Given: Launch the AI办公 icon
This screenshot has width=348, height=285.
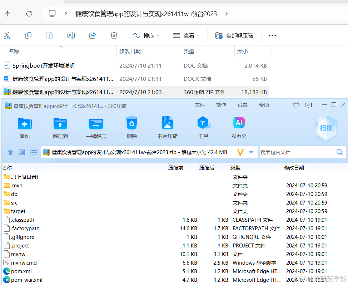Looking at the screenshot, I should [239, 124].
